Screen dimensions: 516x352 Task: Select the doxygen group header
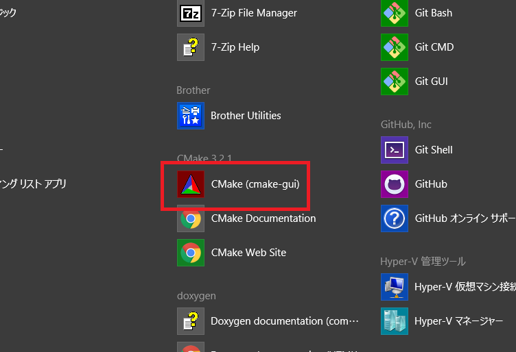point(196,296)
